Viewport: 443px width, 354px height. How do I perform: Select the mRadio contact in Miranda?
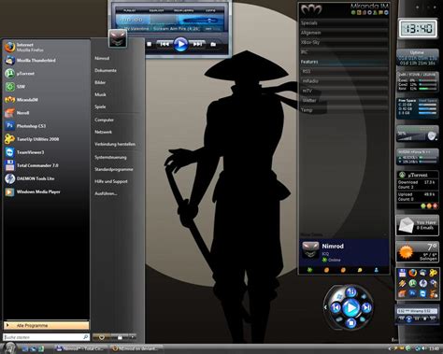344,81
